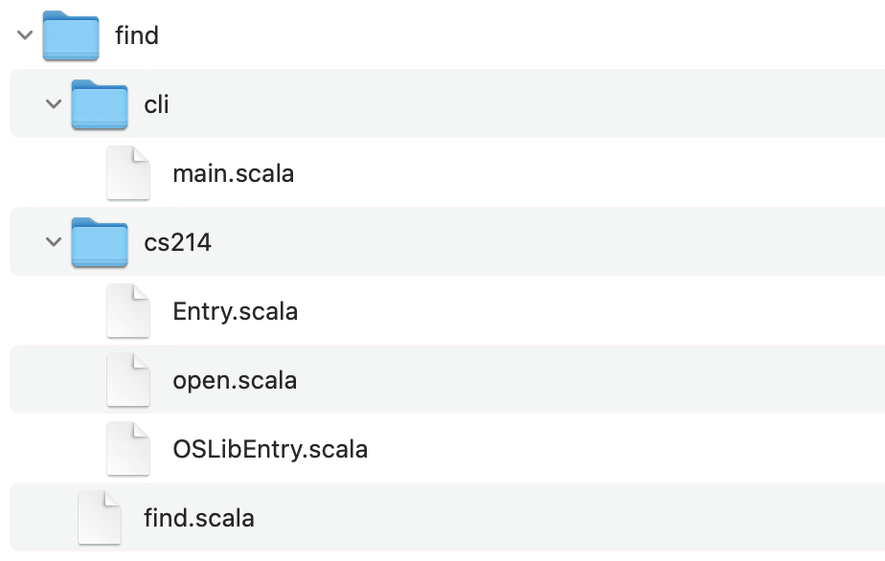885x561 pixels.
Task: Click the blue find folder icon
Action: tap(71, 35)
